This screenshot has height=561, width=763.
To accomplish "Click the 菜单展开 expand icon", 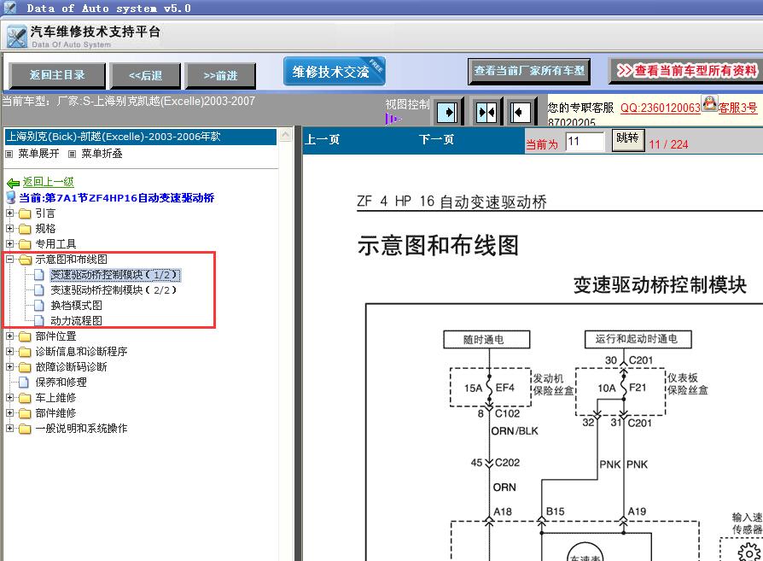I will click(9, 155).
